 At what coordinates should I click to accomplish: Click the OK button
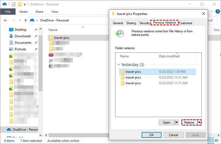point(151,135)
